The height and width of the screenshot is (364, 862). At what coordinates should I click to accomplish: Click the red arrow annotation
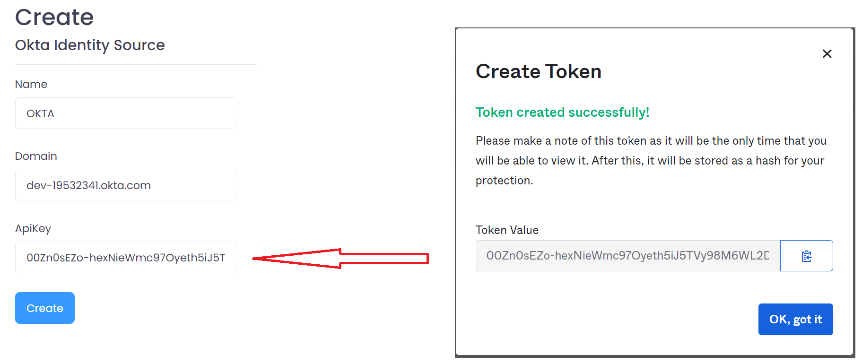click(340, 259)
